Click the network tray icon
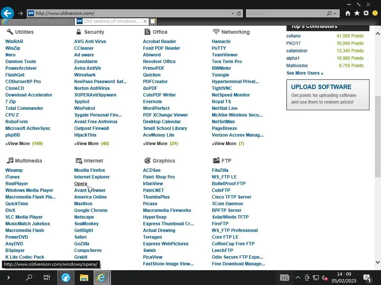This screenshot has height=285, width=381. pos(316,278)
